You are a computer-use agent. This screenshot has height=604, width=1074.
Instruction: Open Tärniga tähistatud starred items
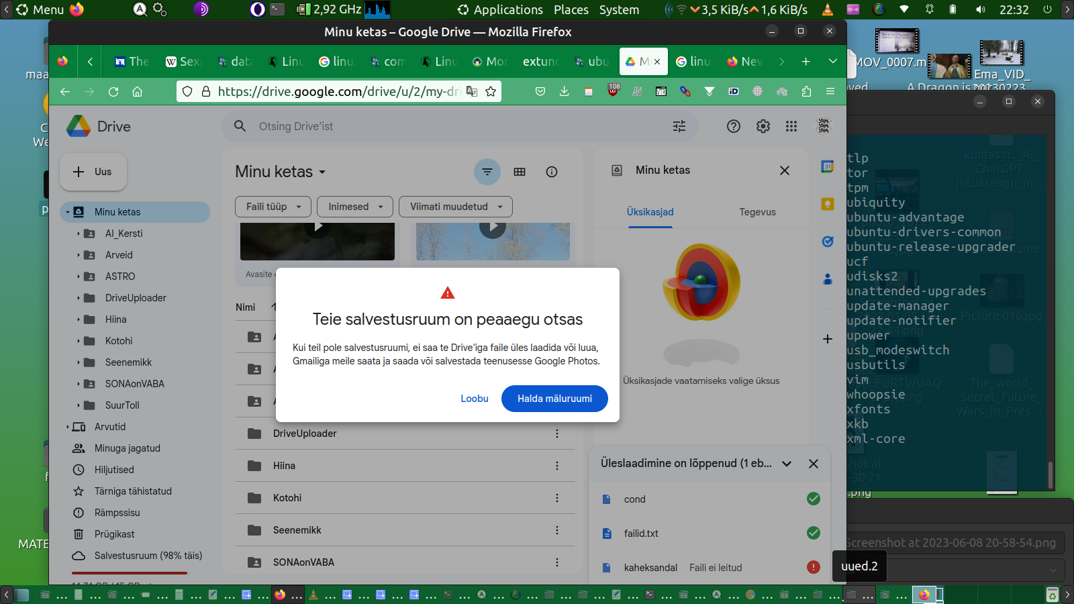point(133,491)
